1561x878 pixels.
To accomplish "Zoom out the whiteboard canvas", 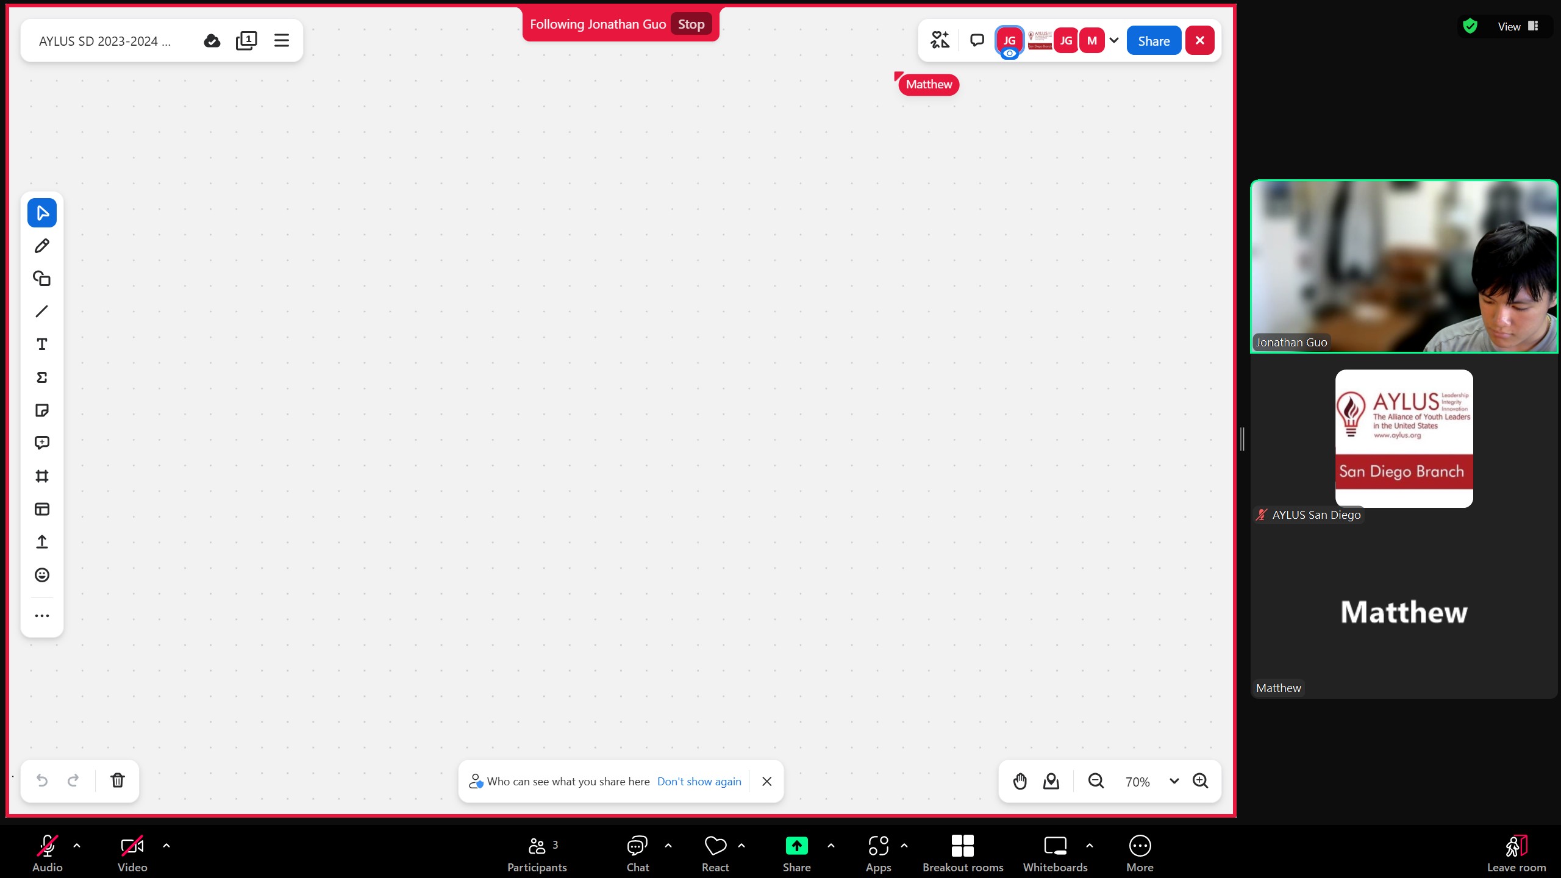I will pos(1096,781).
